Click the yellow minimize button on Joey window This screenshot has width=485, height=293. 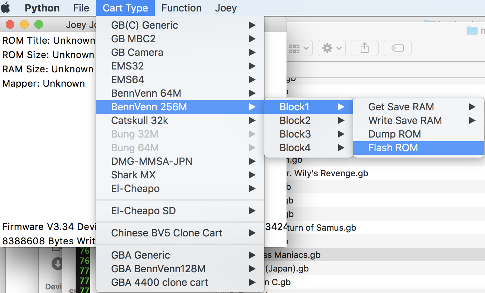pos(24,25)
